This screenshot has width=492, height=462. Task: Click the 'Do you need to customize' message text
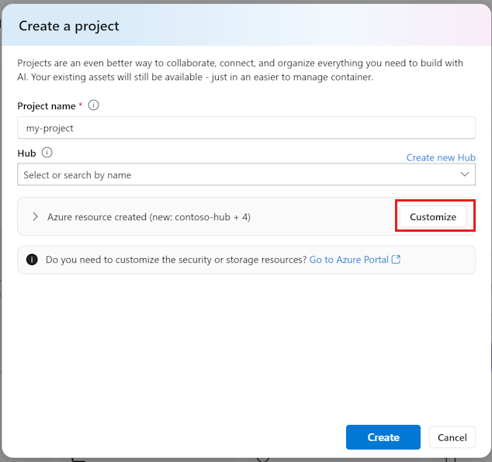pos(176,260)
